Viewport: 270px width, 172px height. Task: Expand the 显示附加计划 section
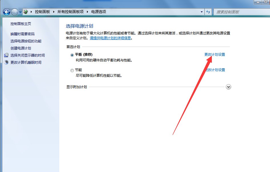[x=228, y=87]
